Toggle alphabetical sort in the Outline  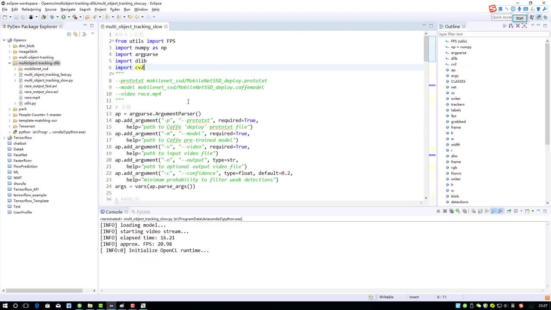pos(512,26)
